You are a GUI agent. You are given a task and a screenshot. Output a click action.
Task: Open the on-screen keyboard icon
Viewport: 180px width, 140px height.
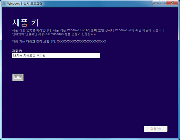tap(18, 77)
